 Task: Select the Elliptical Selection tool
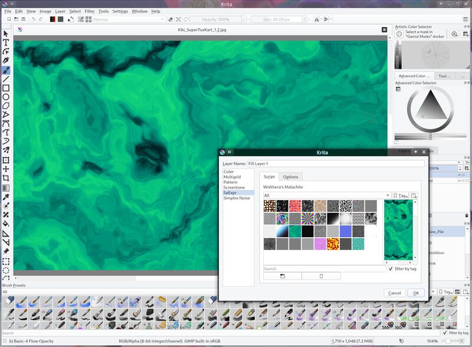(6, 270)
